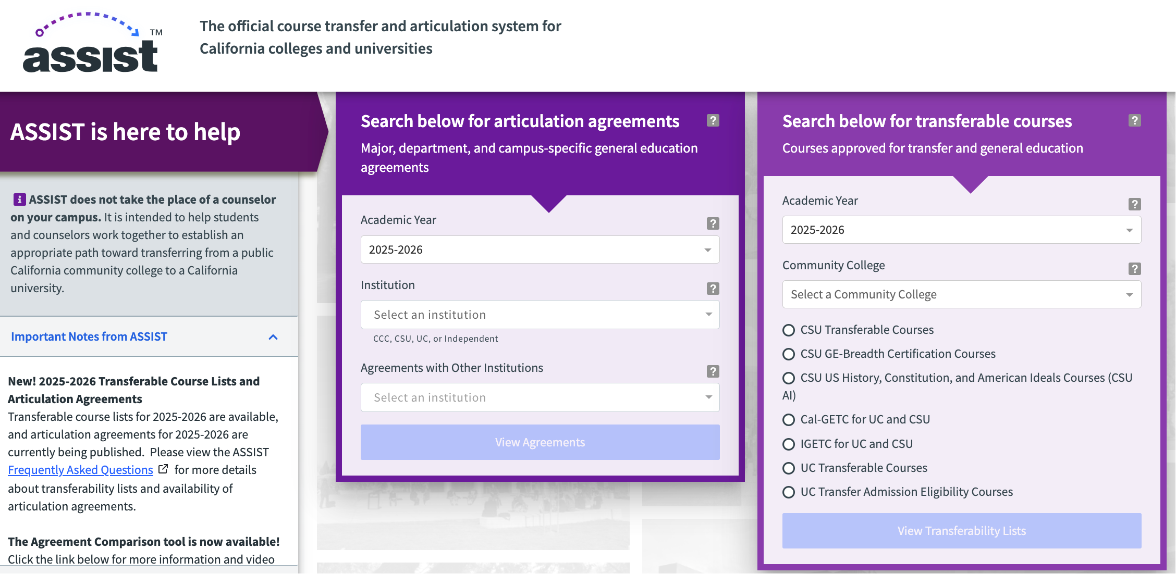Click 'Search below for articulation agreements' title
The height and width of the screenshot is (574, 1176).
coord(520,121)
